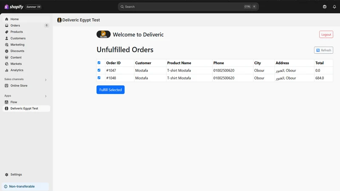
Task: Click the Settings gear icon
Action: point(6,174)
